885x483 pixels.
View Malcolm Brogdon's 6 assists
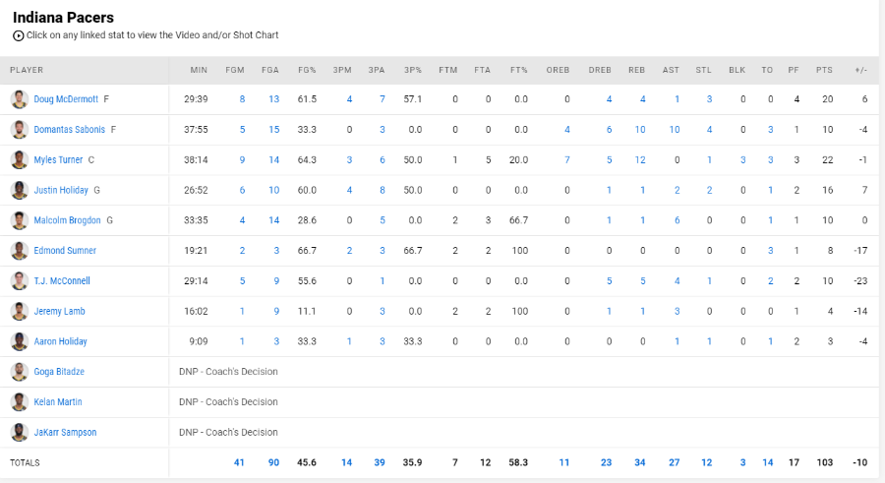[677, 220]
